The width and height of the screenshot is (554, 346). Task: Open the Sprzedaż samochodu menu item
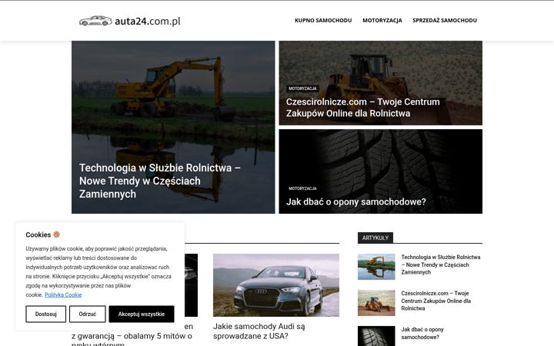445,21
